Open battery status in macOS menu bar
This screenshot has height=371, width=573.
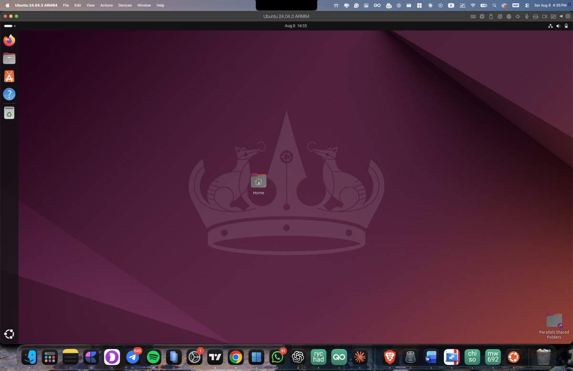point(484,5)
